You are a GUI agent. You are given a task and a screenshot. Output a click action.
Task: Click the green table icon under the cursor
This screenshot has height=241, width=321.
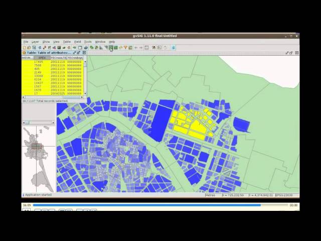point(111,48)
